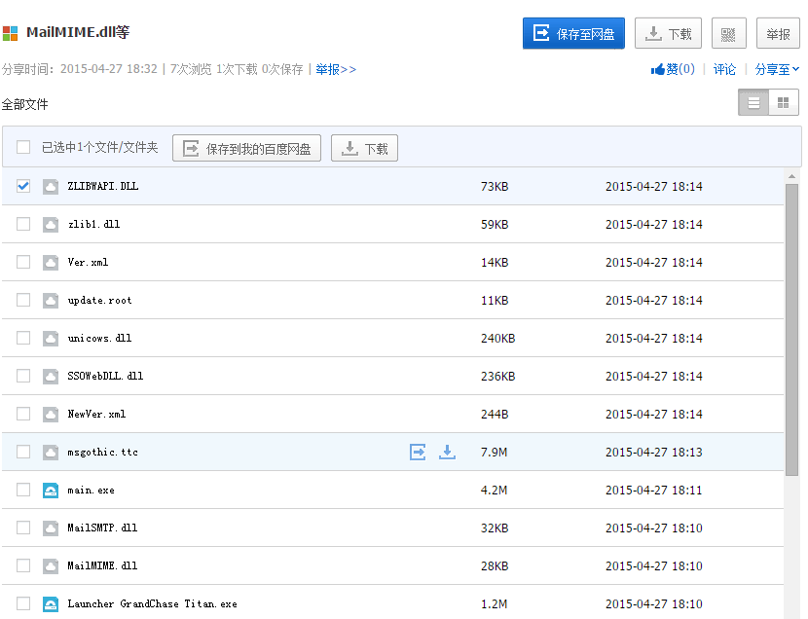
Task: Click file name main.exe
Action: [92, 491]
